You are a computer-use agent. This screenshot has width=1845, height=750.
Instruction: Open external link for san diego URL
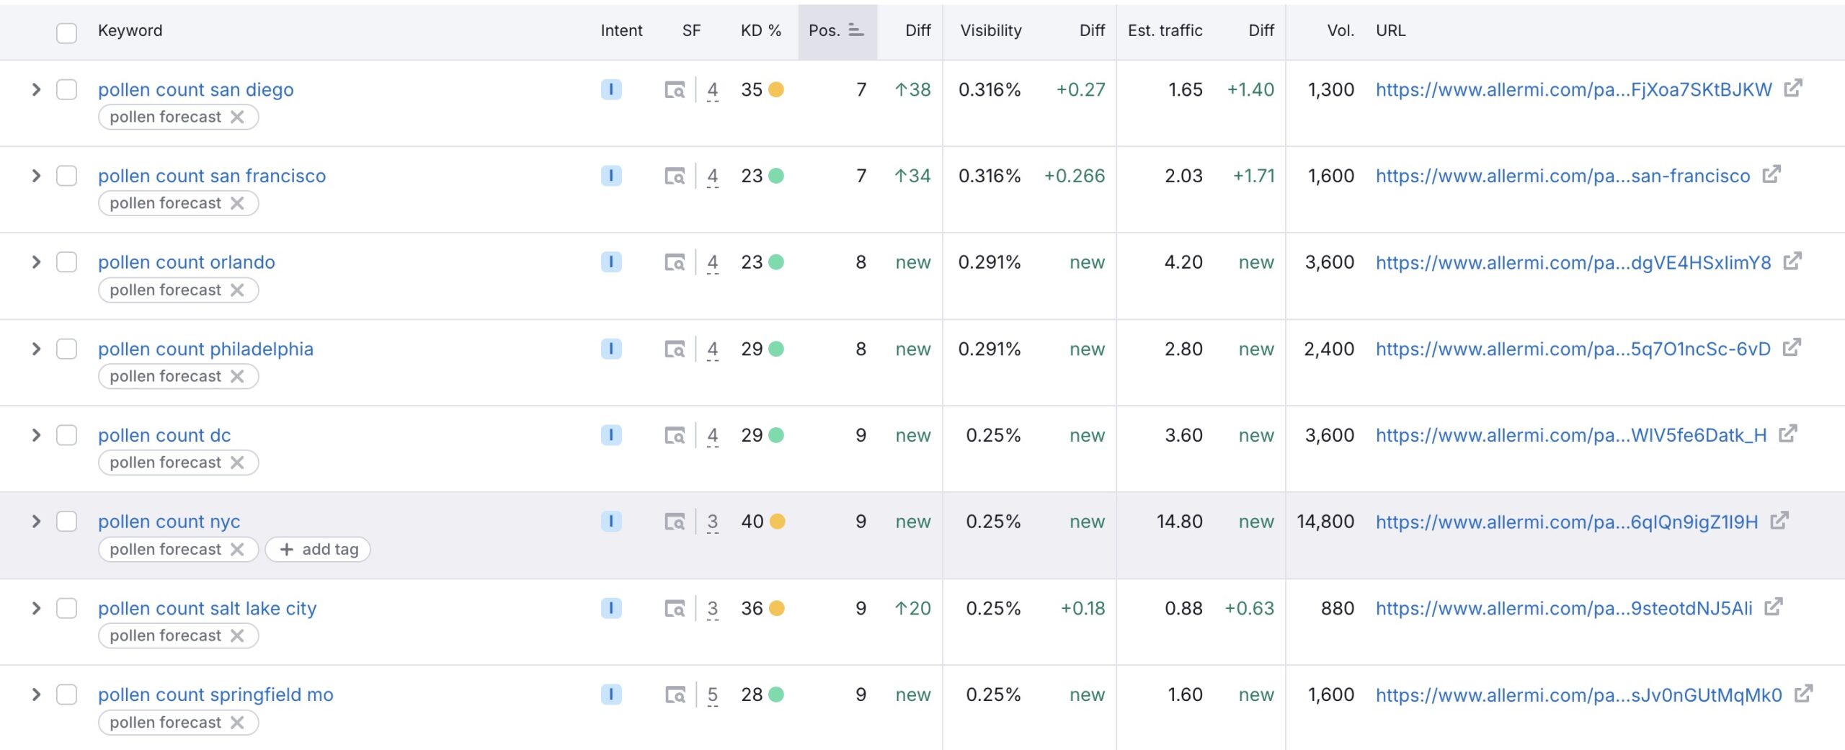(x=1792, y=89)
